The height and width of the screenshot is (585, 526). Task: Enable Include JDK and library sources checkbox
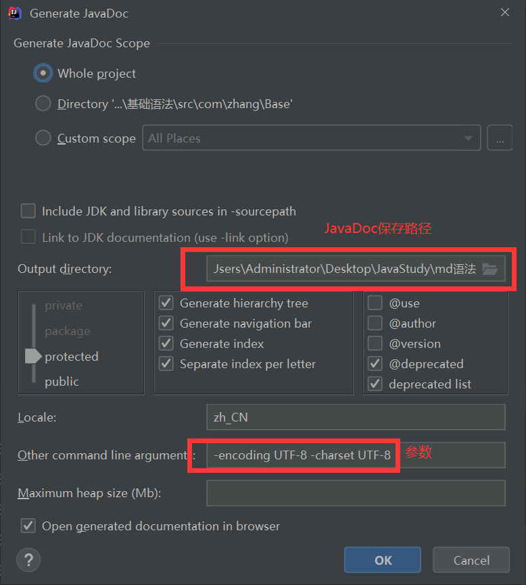[x=28, y=211]
